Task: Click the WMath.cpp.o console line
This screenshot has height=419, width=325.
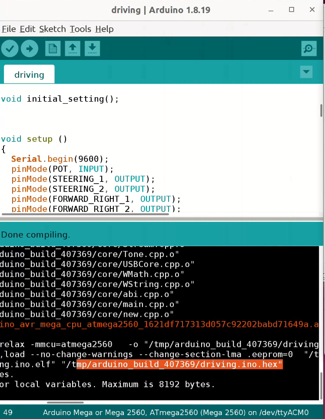Action: (92, 274)
